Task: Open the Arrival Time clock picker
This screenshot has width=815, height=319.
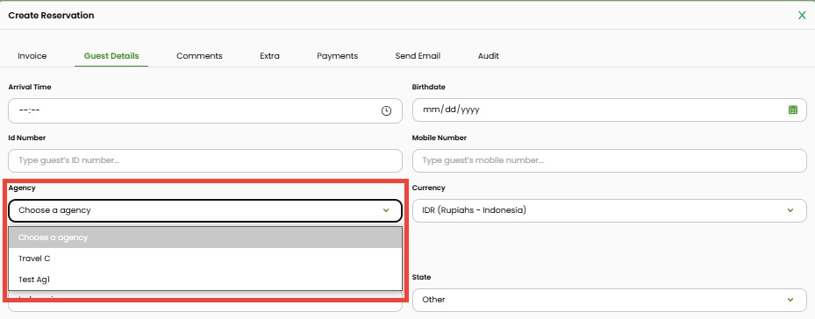Action: coord(386,110)
